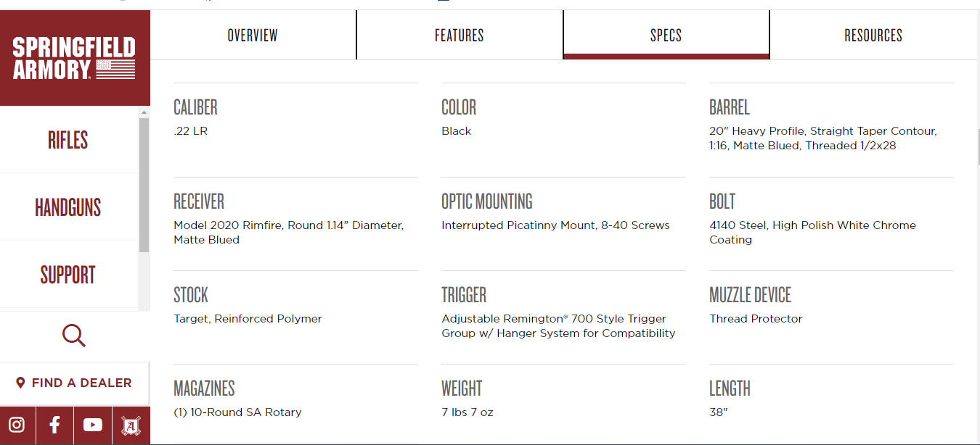The width and height of the screenshot is (980, 445).
Task: Open the search magnifier icon
Action: tap(74, 336)
